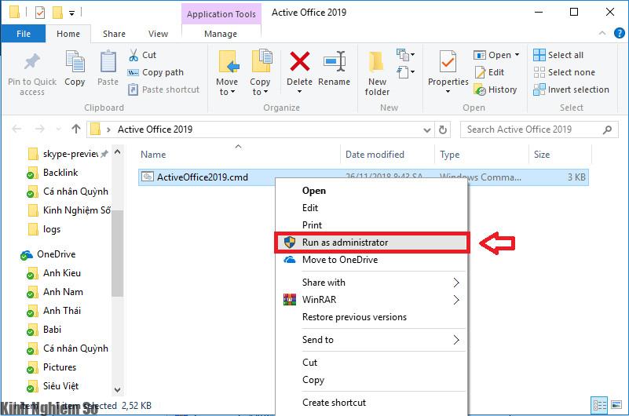629x416 pixels.
Task: Click Paste shortcut in ribbon
Action: click(x=163, y=89)
